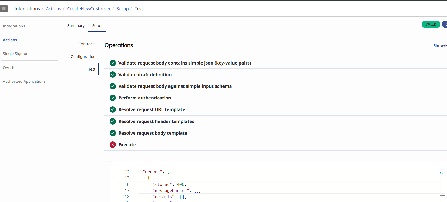Click the success icon beside Perform authentication
This screenshot has width=447, height=202.
pyautogui.click(x=113, y=98)
